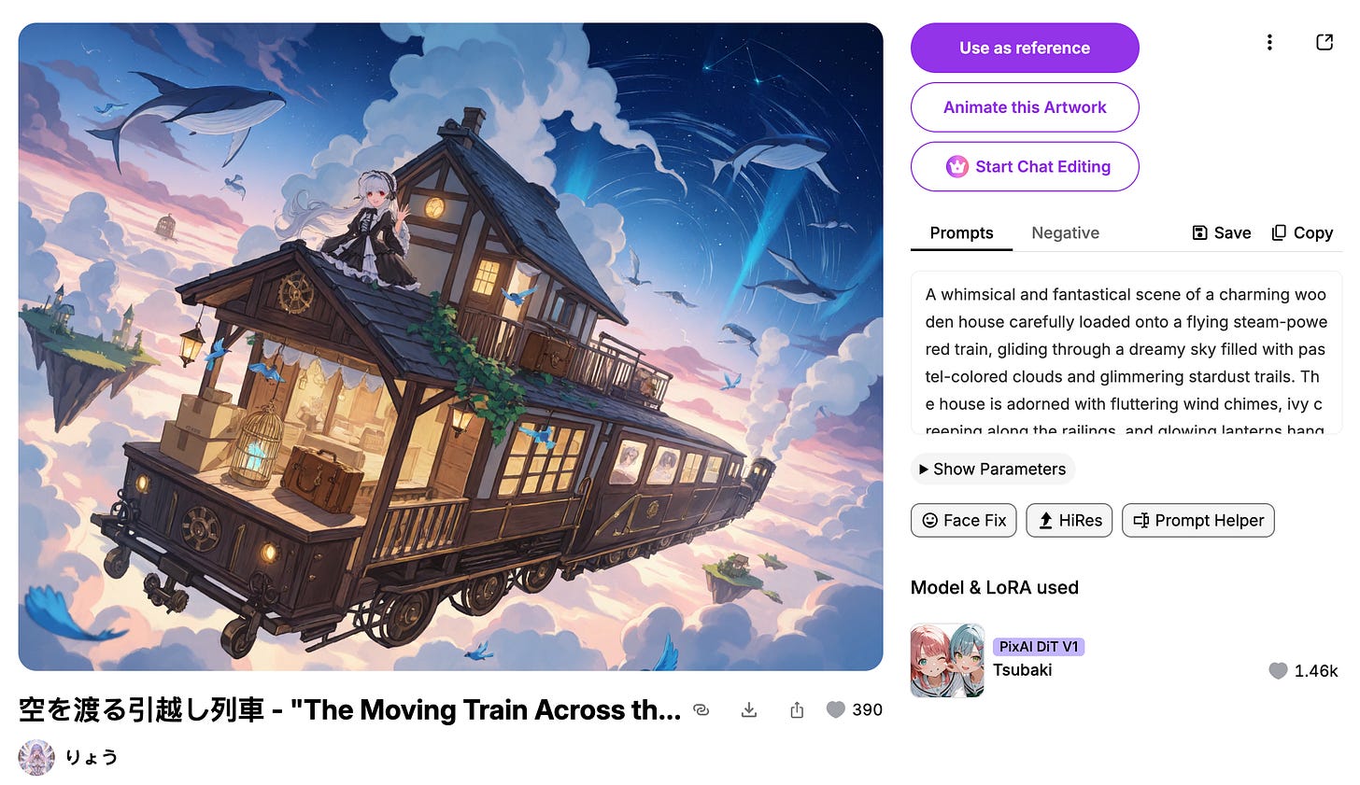This screenshot has height=785, width=1360.
Task: Open Tsubaki model thumbnail
Action: tap(947, 661)
